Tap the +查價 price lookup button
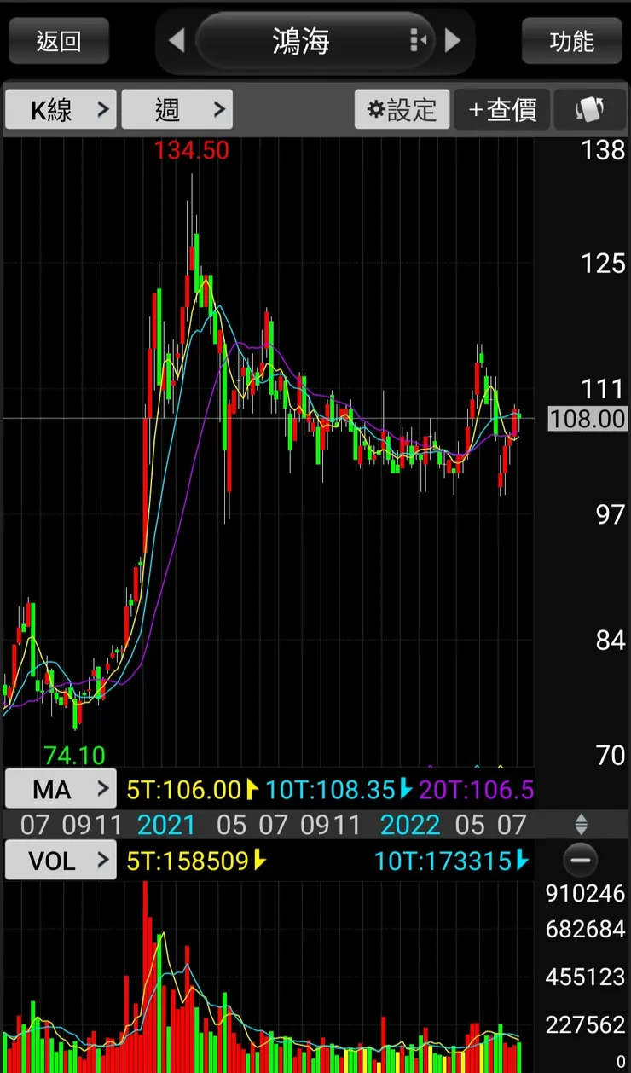Screen dimensions: 631x1073 pyautogui.click(x=502, y=109)
